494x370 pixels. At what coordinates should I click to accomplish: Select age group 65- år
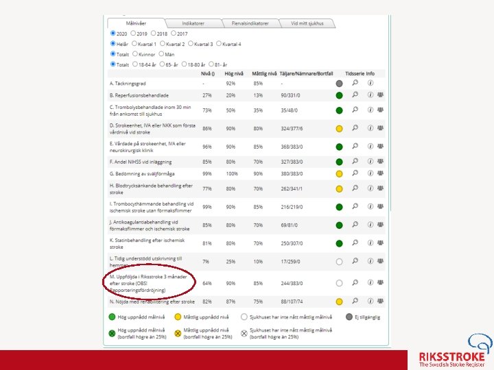(x=162, y=64)
